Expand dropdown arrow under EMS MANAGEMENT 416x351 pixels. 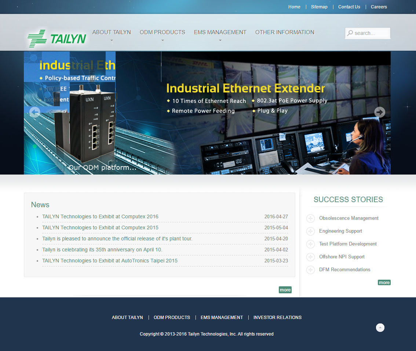point(220,40)
